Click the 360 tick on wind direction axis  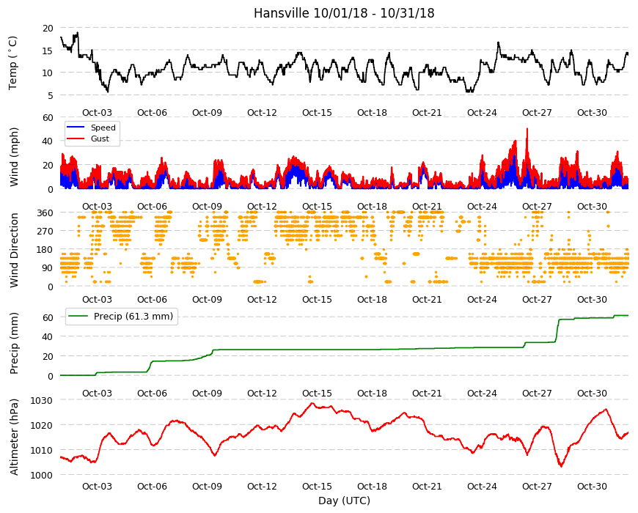coord(45,213)
